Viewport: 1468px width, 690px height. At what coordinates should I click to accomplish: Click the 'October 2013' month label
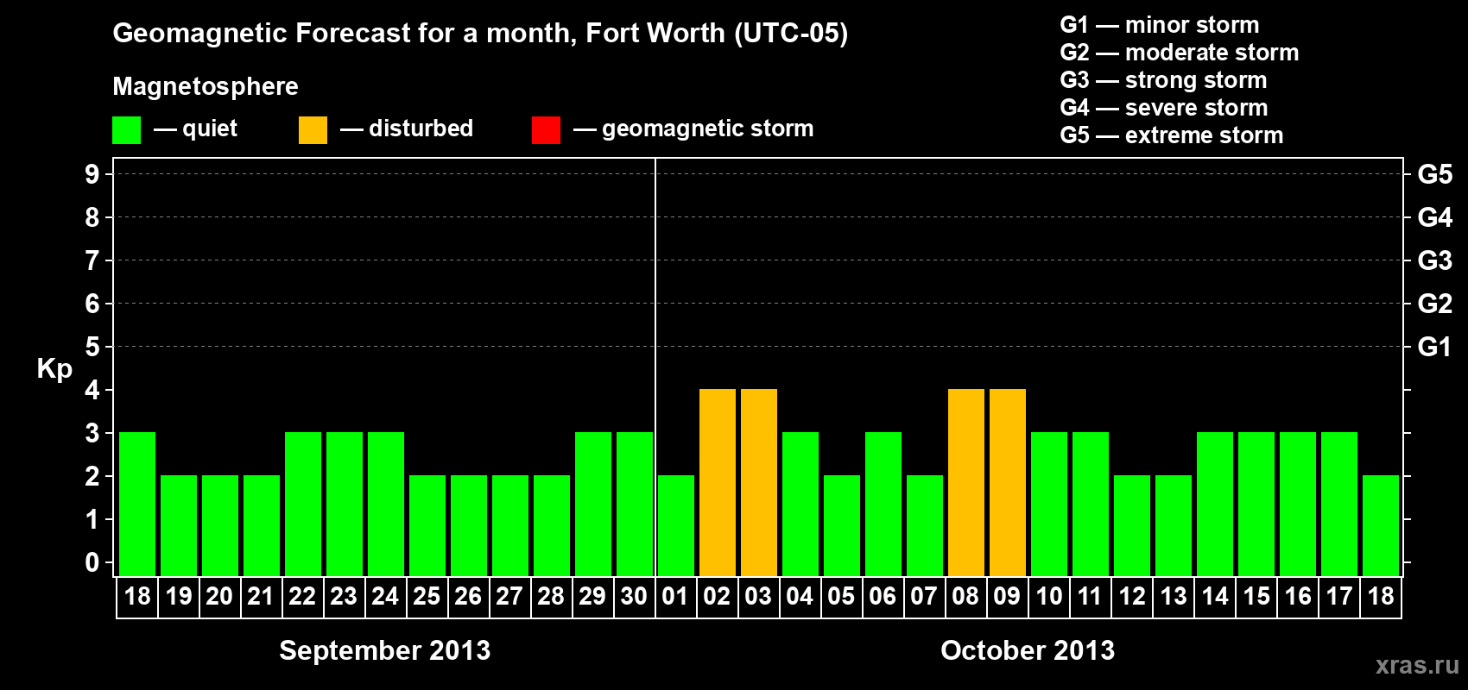coord(1028,650)
